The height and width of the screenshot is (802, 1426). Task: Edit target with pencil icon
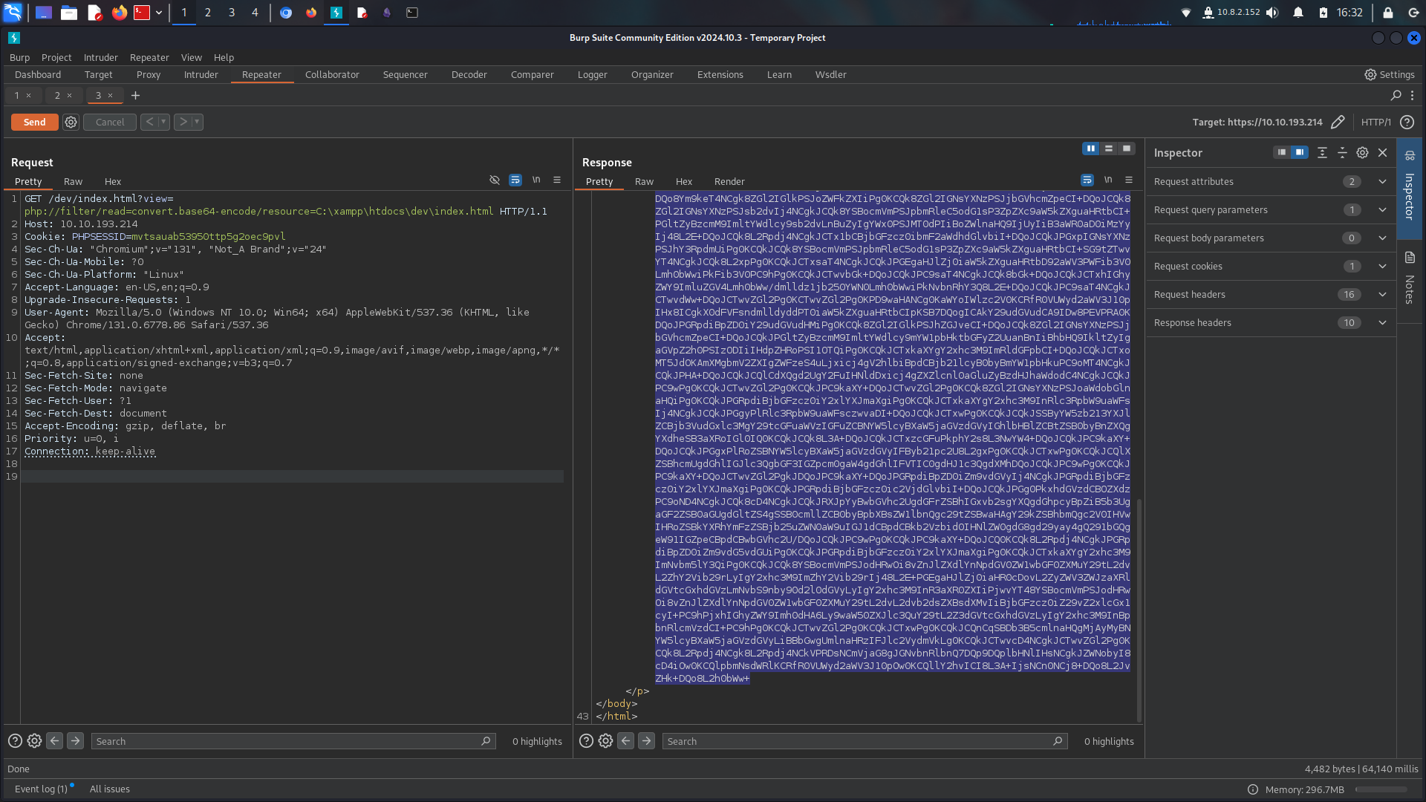pyautogui.click(x=1338, y=123)
